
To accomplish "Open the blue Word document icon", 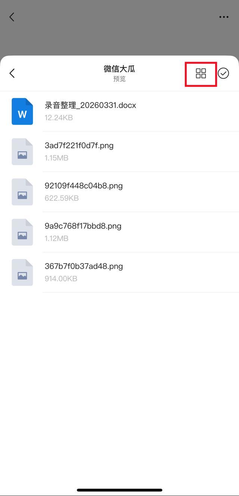I will (x=22, y=111).
